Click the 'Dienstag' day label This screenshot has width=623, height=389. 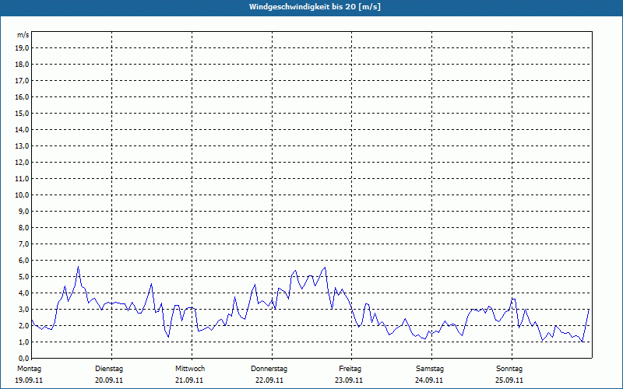109,369
